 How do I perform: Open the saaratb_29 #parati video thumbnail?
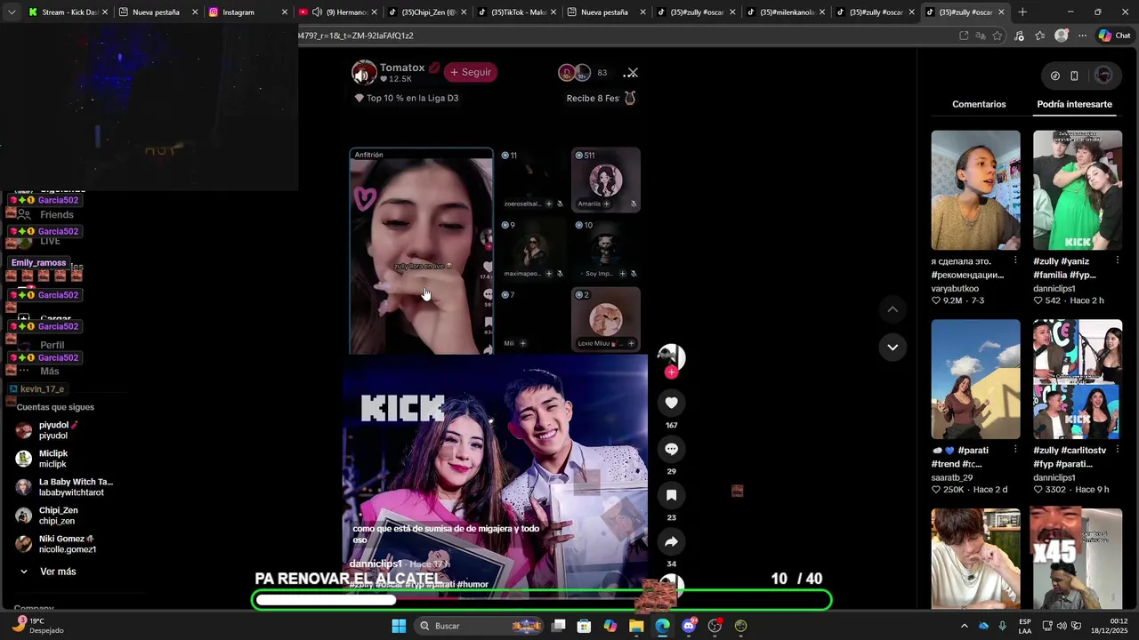point(975,380)
